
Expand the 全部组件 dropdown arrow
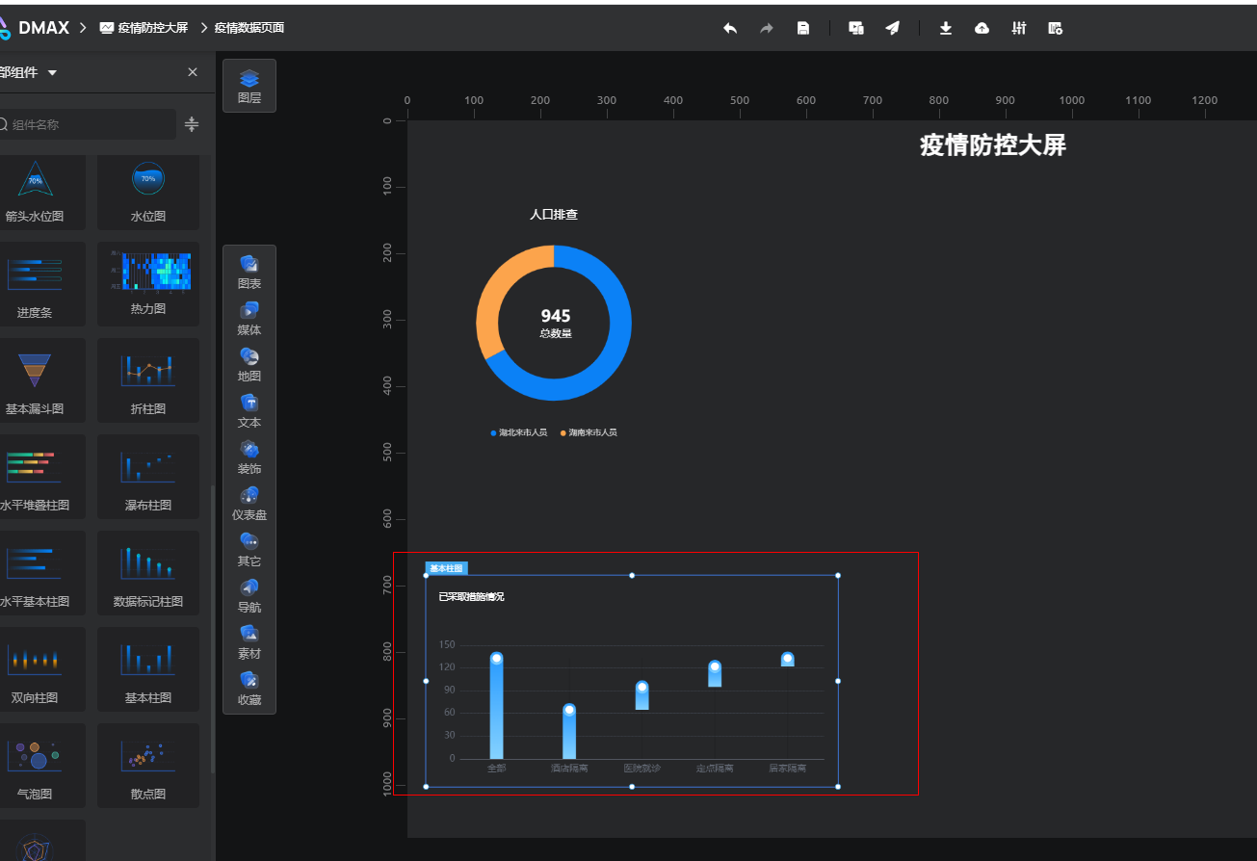[52, 73]
